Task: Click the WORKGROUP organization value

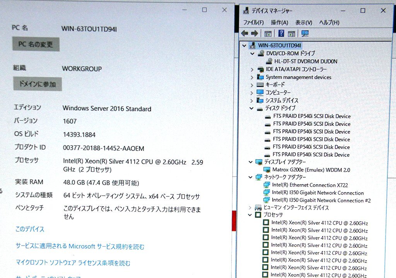Action: [x=82, y=69]
